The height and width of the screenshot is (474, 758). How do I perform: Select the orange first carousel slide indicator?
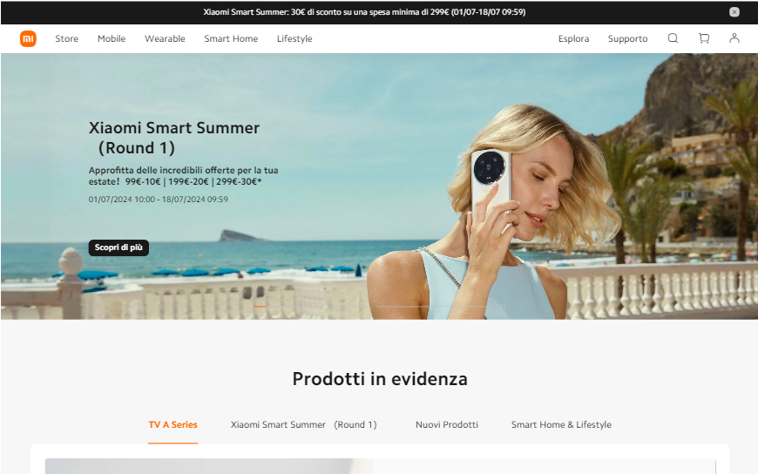pos(260,306)
